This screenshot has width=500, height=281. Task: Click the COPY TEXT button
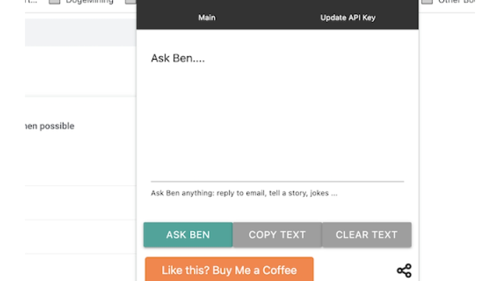(x=277, y=235)
